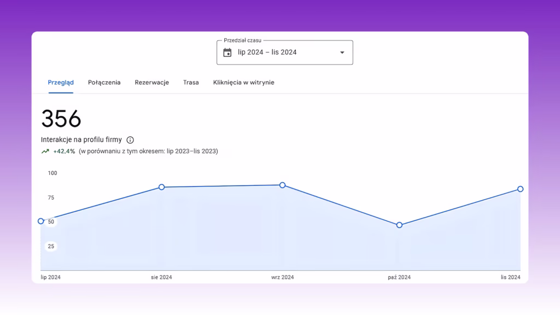Screen dimensions: 560x315
Task: Click the calendar icon in date range
Action: 227,52
